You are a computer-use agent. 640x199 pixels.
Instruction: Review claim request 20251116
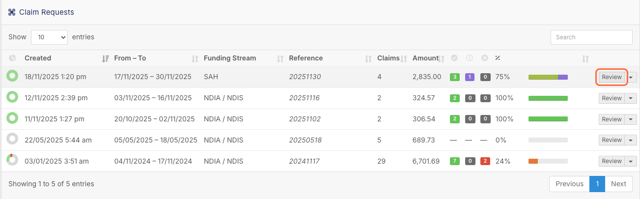pyautogui.click(x=612, y=98)
